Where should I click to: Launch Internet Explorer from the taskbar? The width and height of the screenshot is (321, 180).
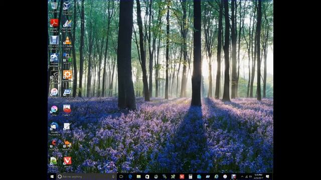[216, 176]
